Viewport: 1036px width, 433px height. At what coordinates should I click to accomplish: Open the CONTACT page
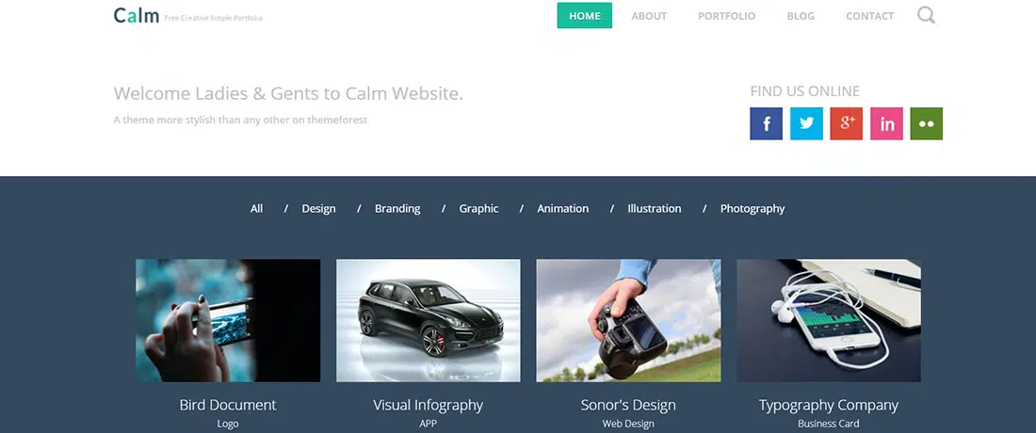pyautogui.click(x=869, y=16)
